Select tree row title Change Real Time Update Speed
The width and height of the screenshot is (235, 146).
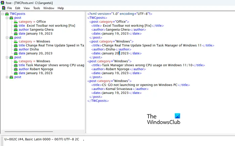(51, 45)
